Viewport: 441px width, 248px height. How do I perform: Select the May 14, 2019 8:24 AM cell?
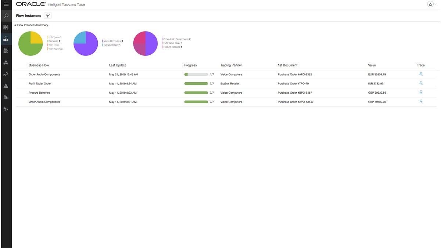coord(123,83)
